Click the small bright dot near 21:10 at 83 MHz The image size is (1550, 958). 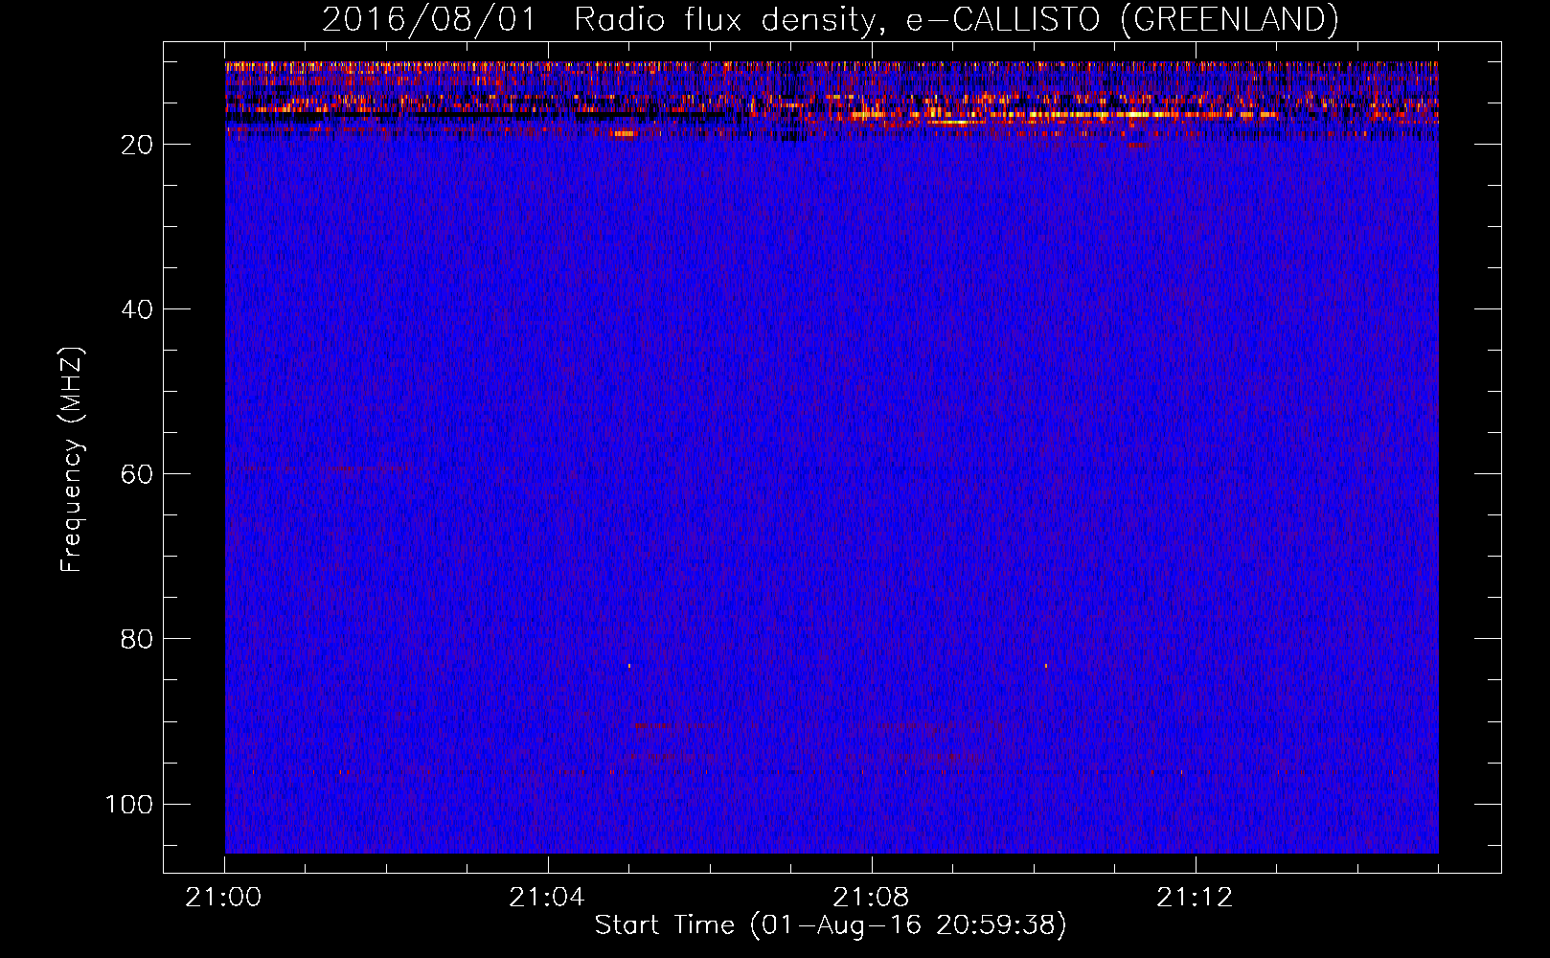pos(1046,665)
